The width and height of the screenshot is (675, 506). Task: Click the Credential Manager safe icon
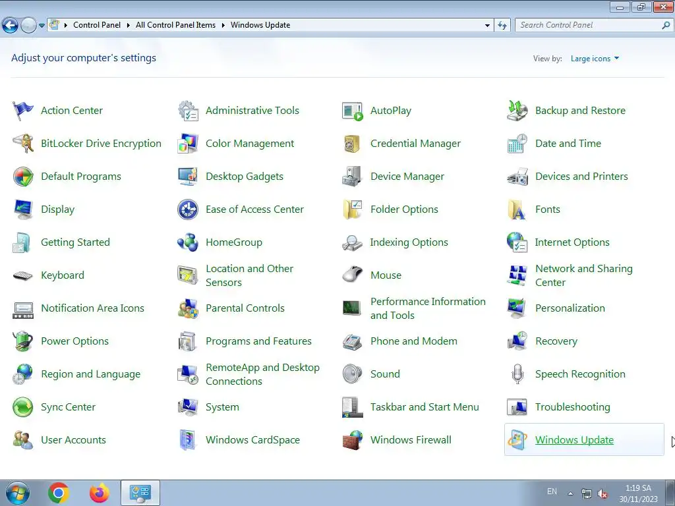(353, 143)
